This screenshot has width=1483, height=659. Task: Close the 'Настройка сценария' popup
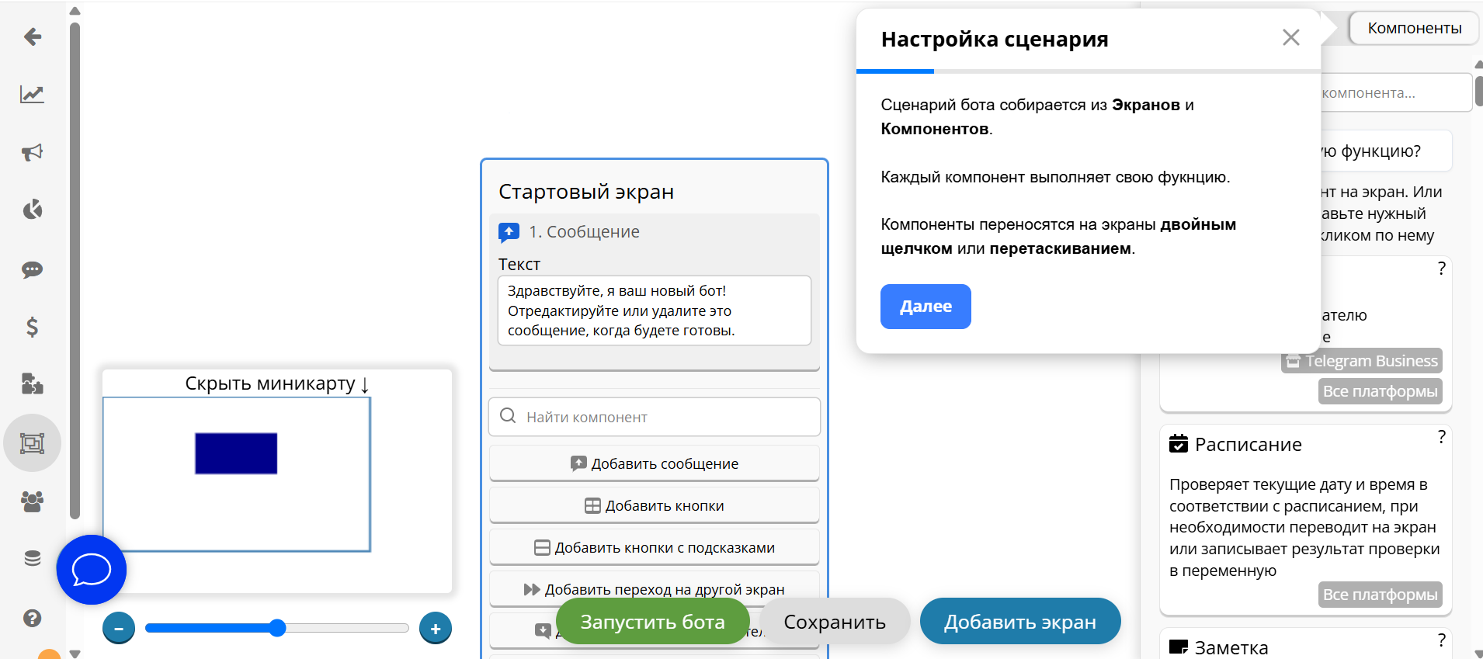click(x=1291, y=37)
